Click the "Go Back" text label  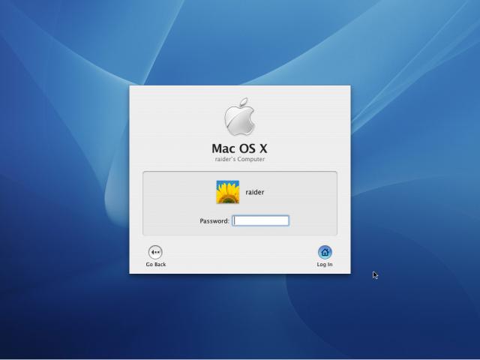click(156, 264)
